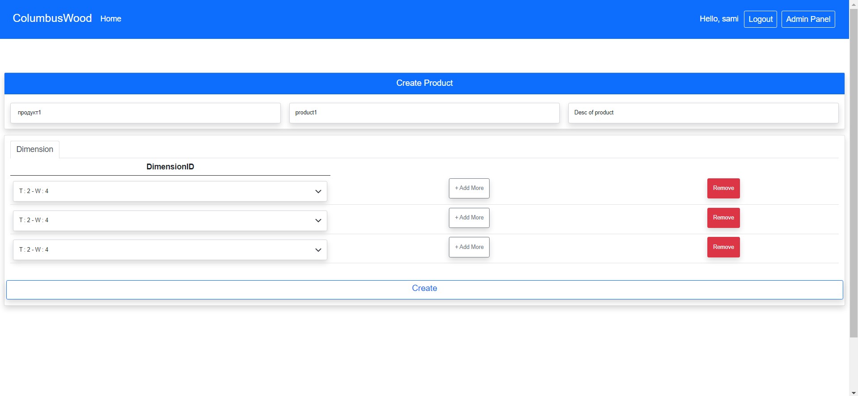The image size is (858, 396).
Task: Add More on third dimension row
Action: 469,247
